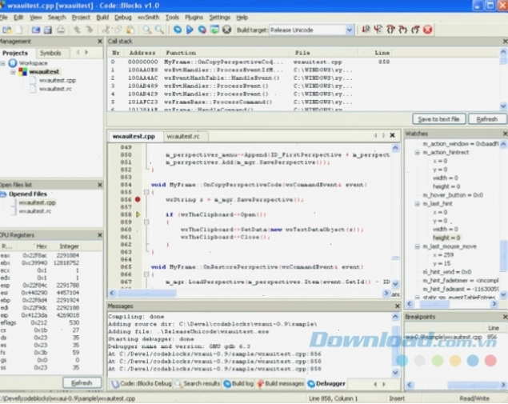Switch to the Search results tab
Screen dimensions: 508x404
click(x=198, y=383)
